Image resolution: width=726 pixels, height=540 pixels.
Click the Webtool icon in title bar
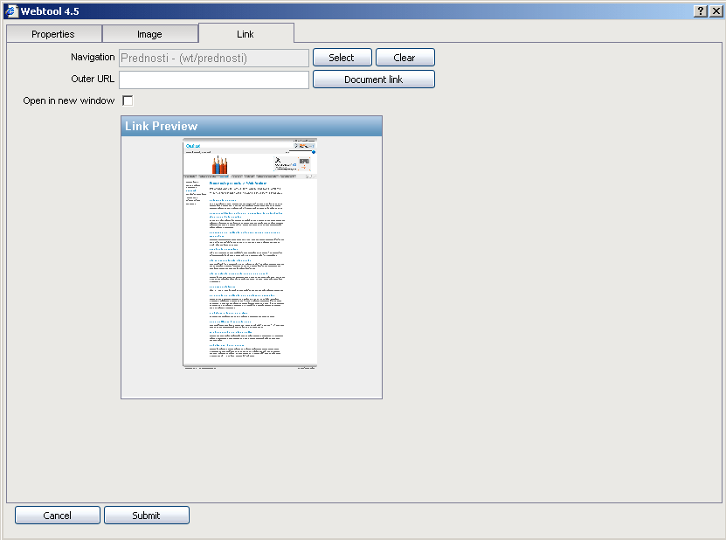11,10
